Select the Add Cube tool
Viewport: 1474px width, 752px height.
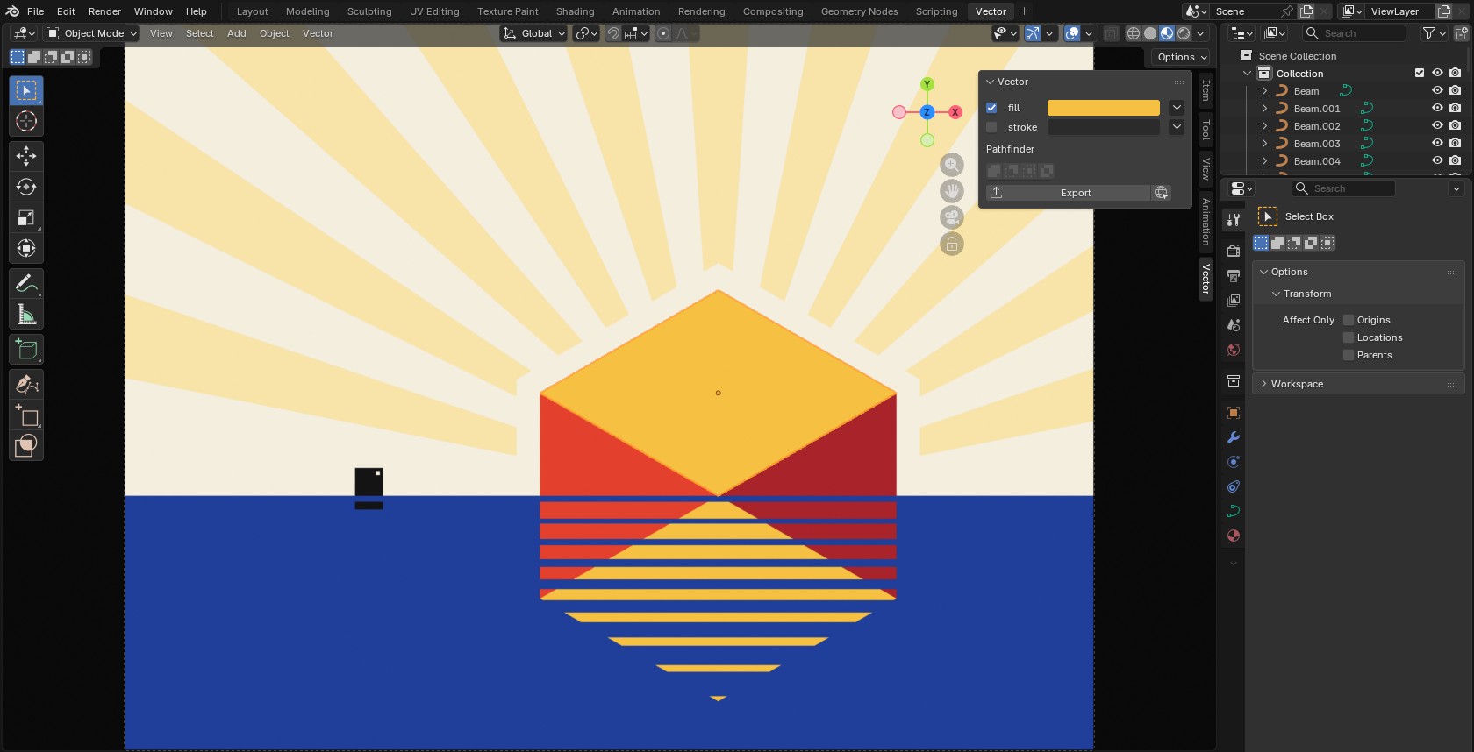pos(26,349)
